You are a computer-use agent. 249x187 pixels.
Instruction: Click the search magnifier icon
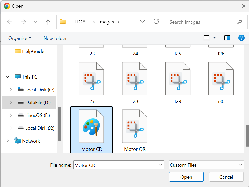coord(239,22)
